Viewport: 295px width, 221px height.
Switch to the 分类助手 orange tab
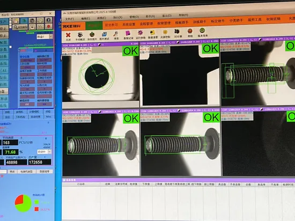pyautogui.click(x=236, y=20)
